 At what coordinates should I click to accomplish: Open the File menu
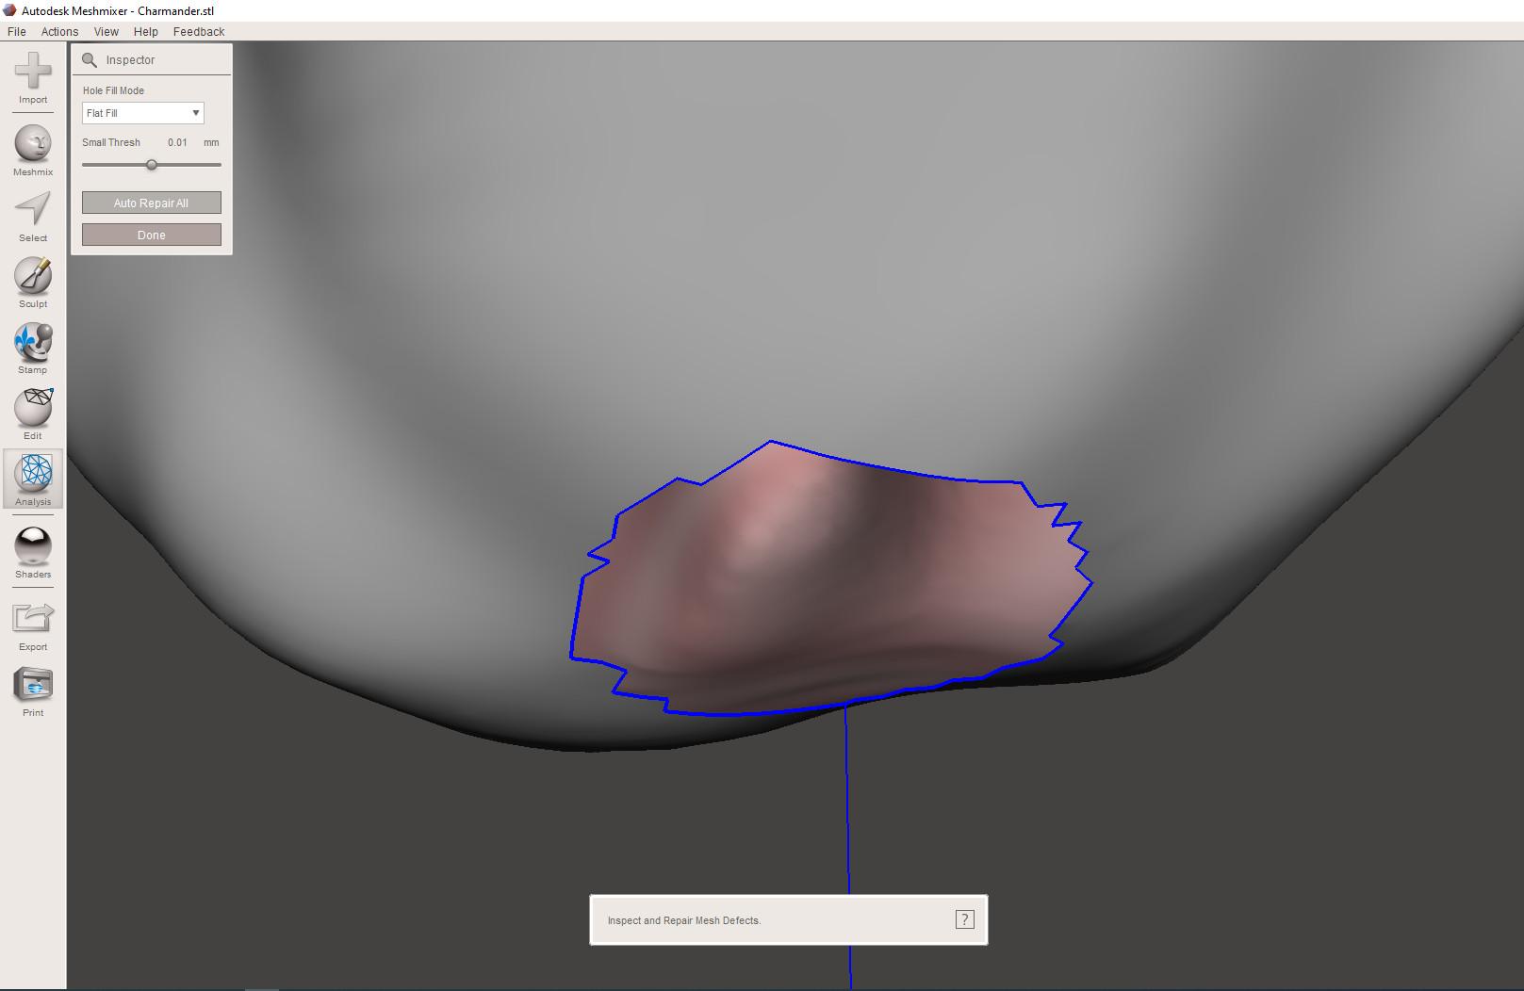coord(17,31)
